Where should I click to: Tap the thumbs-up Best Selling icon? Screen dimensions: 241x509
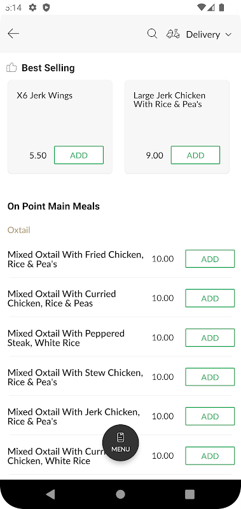tap(11, 67)
